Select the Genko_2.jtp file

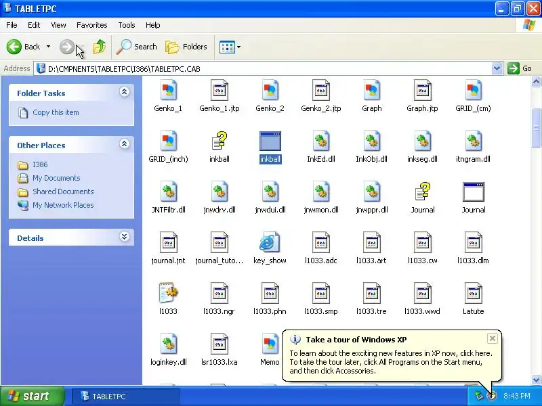click(320, 96)
